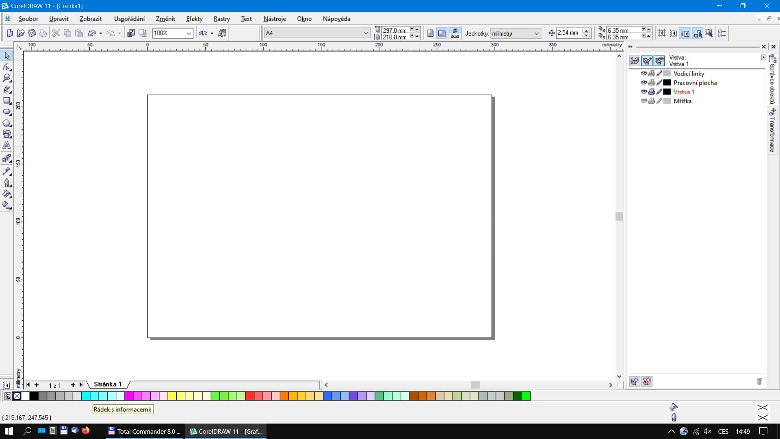Select the Zoom tool in toolbox
The height and width of the screenshot is (439, 780).
coord(7,78)
